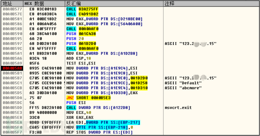
Task: Select address 00A0B581
Action: [x=12, y=19]
